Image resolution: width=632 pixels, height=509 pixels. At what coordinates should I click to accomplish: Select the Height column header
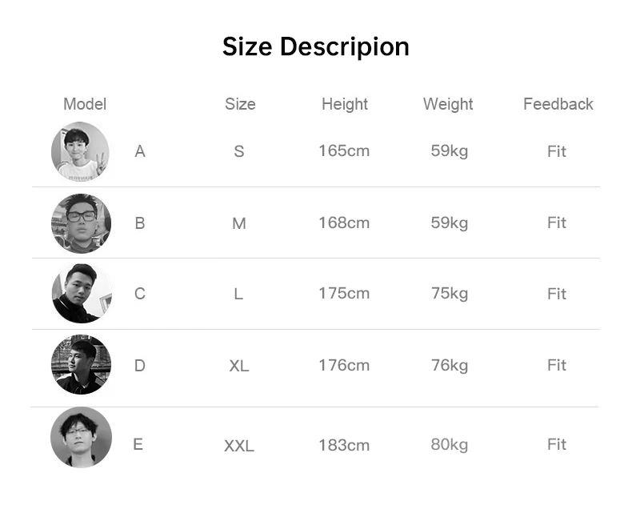click(x=345, y=104)
